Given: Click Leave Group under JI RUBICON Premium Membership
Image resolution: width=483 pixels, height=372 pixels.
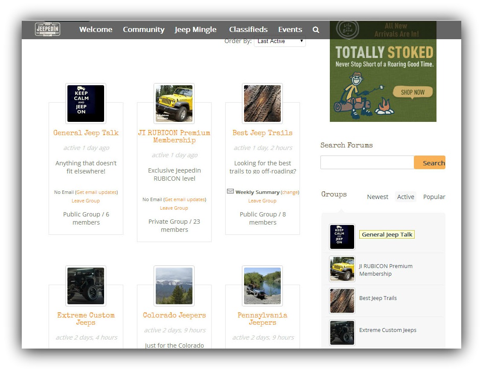Looking at the screenshot, I should [174, 208].
